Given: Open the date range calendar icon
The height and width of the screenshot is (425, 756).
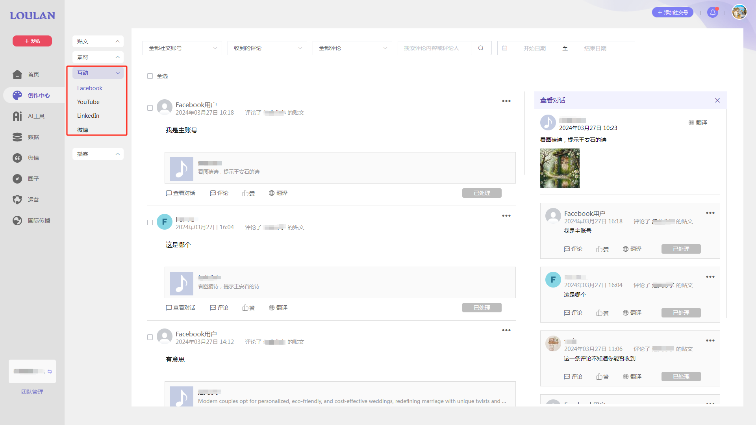Looking at the screenshot, I should coord(504,48).
